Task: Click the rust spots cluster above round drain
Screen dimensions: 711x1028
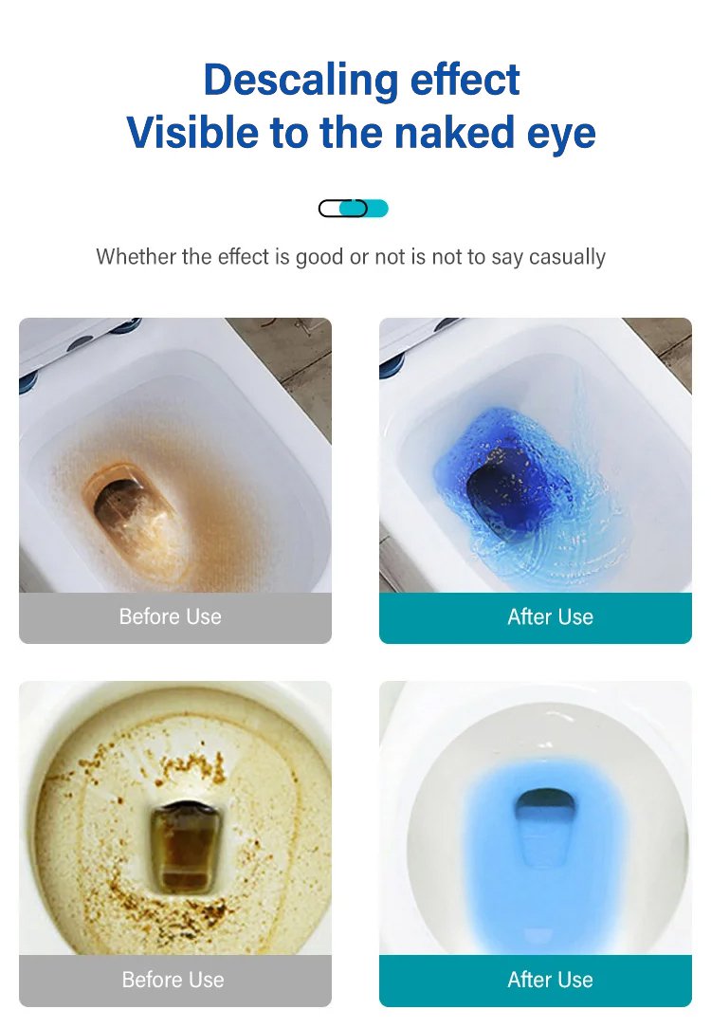Action: tap(188, 767)
